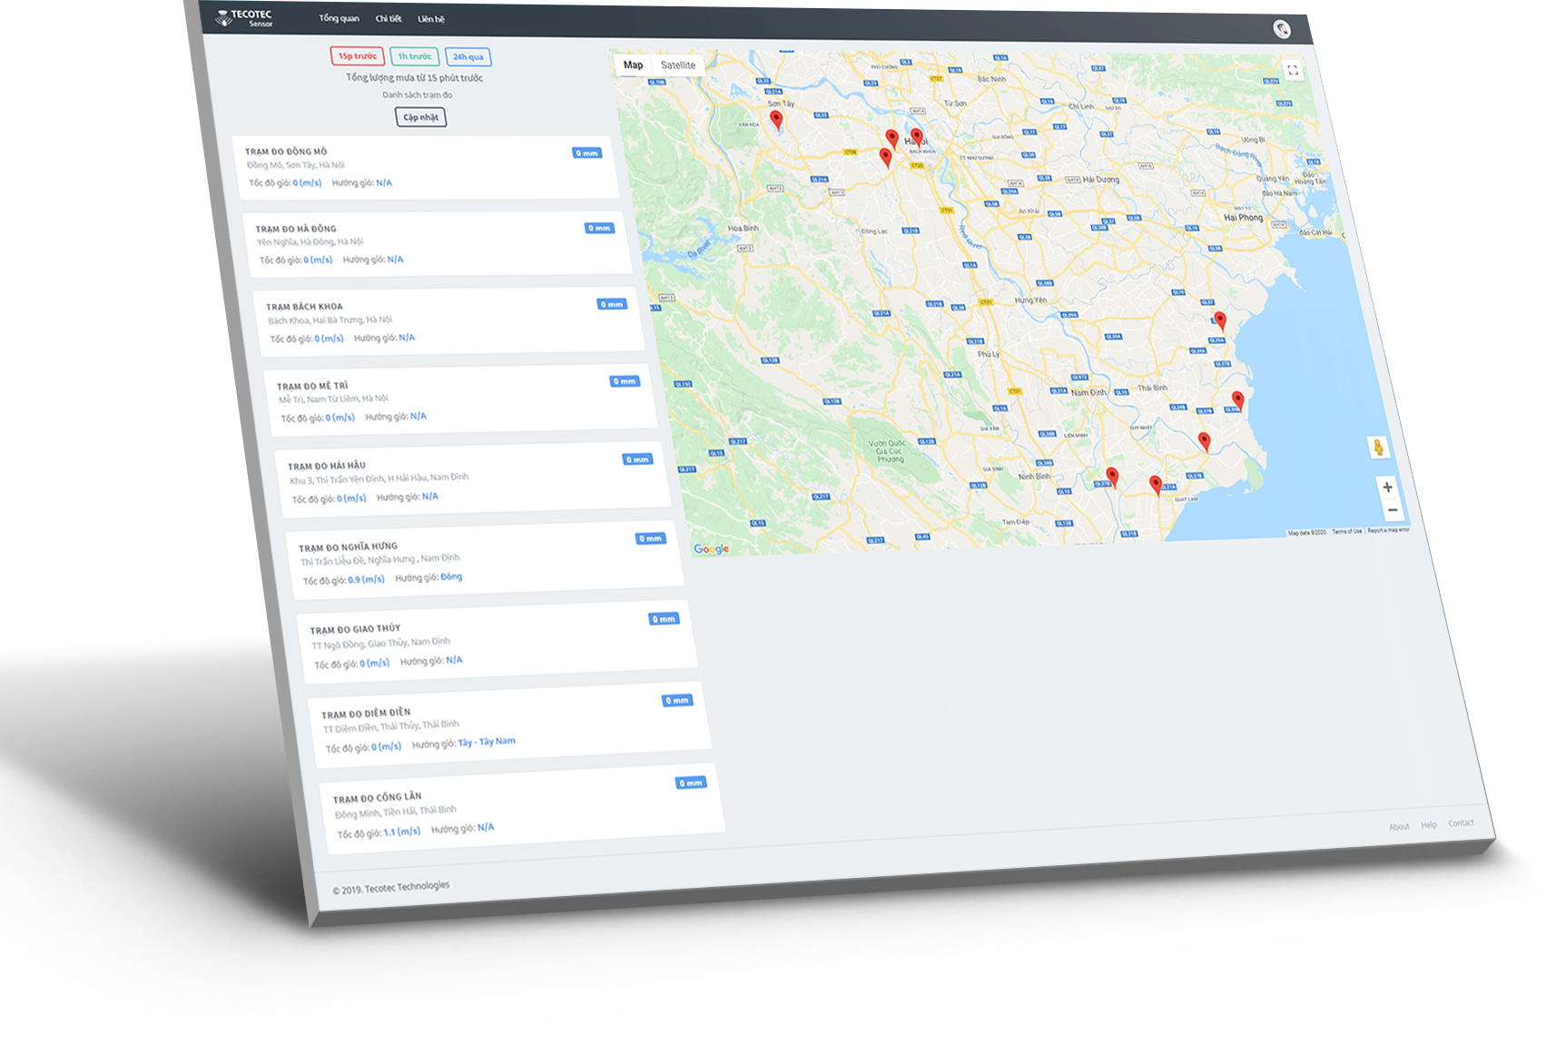Click the user avatar icon in navbar
The height and width of the screenshot is (1054, 1566).
tap(1281, 29)
